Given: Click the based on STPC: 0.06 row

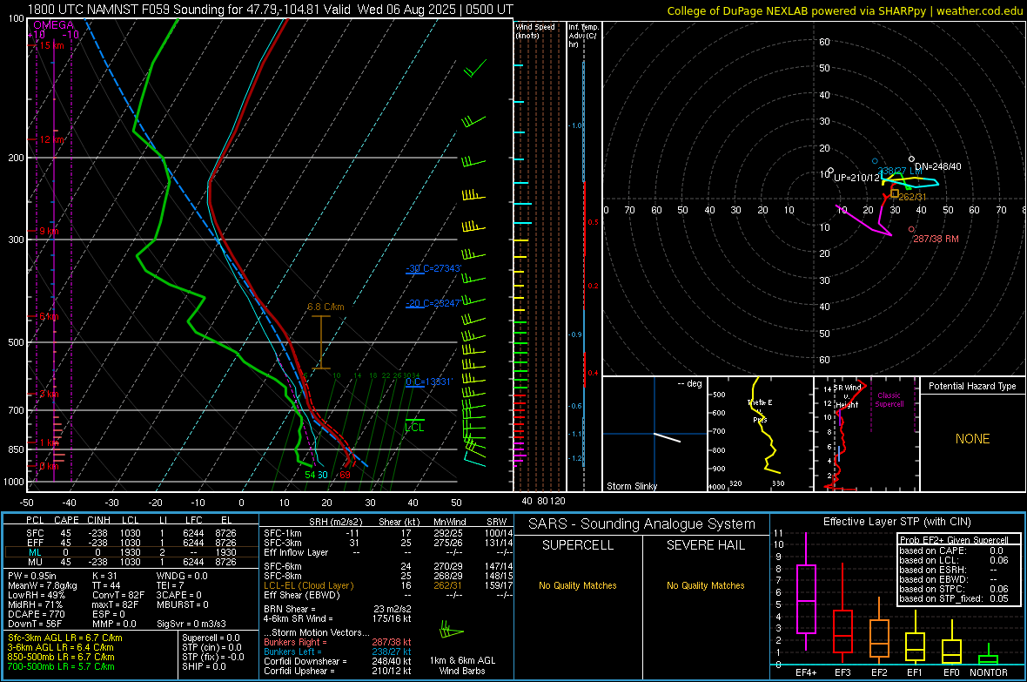Looking at the screenshot, I should [x=954, y=589].
